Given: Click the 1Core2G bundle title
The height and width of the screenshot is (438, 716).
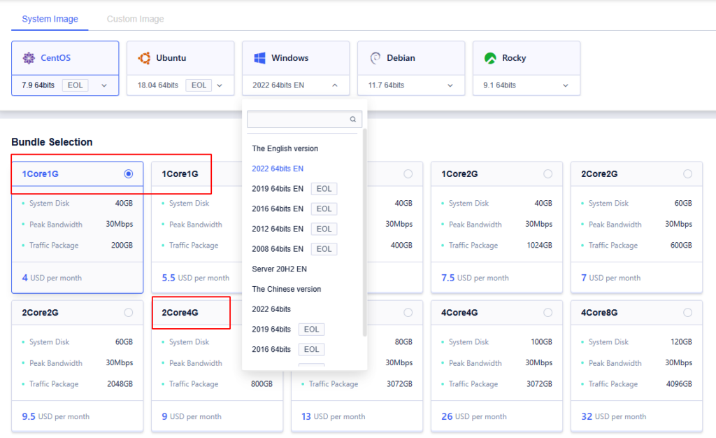Looking at the screenshot, I should (x=459, y=174).
